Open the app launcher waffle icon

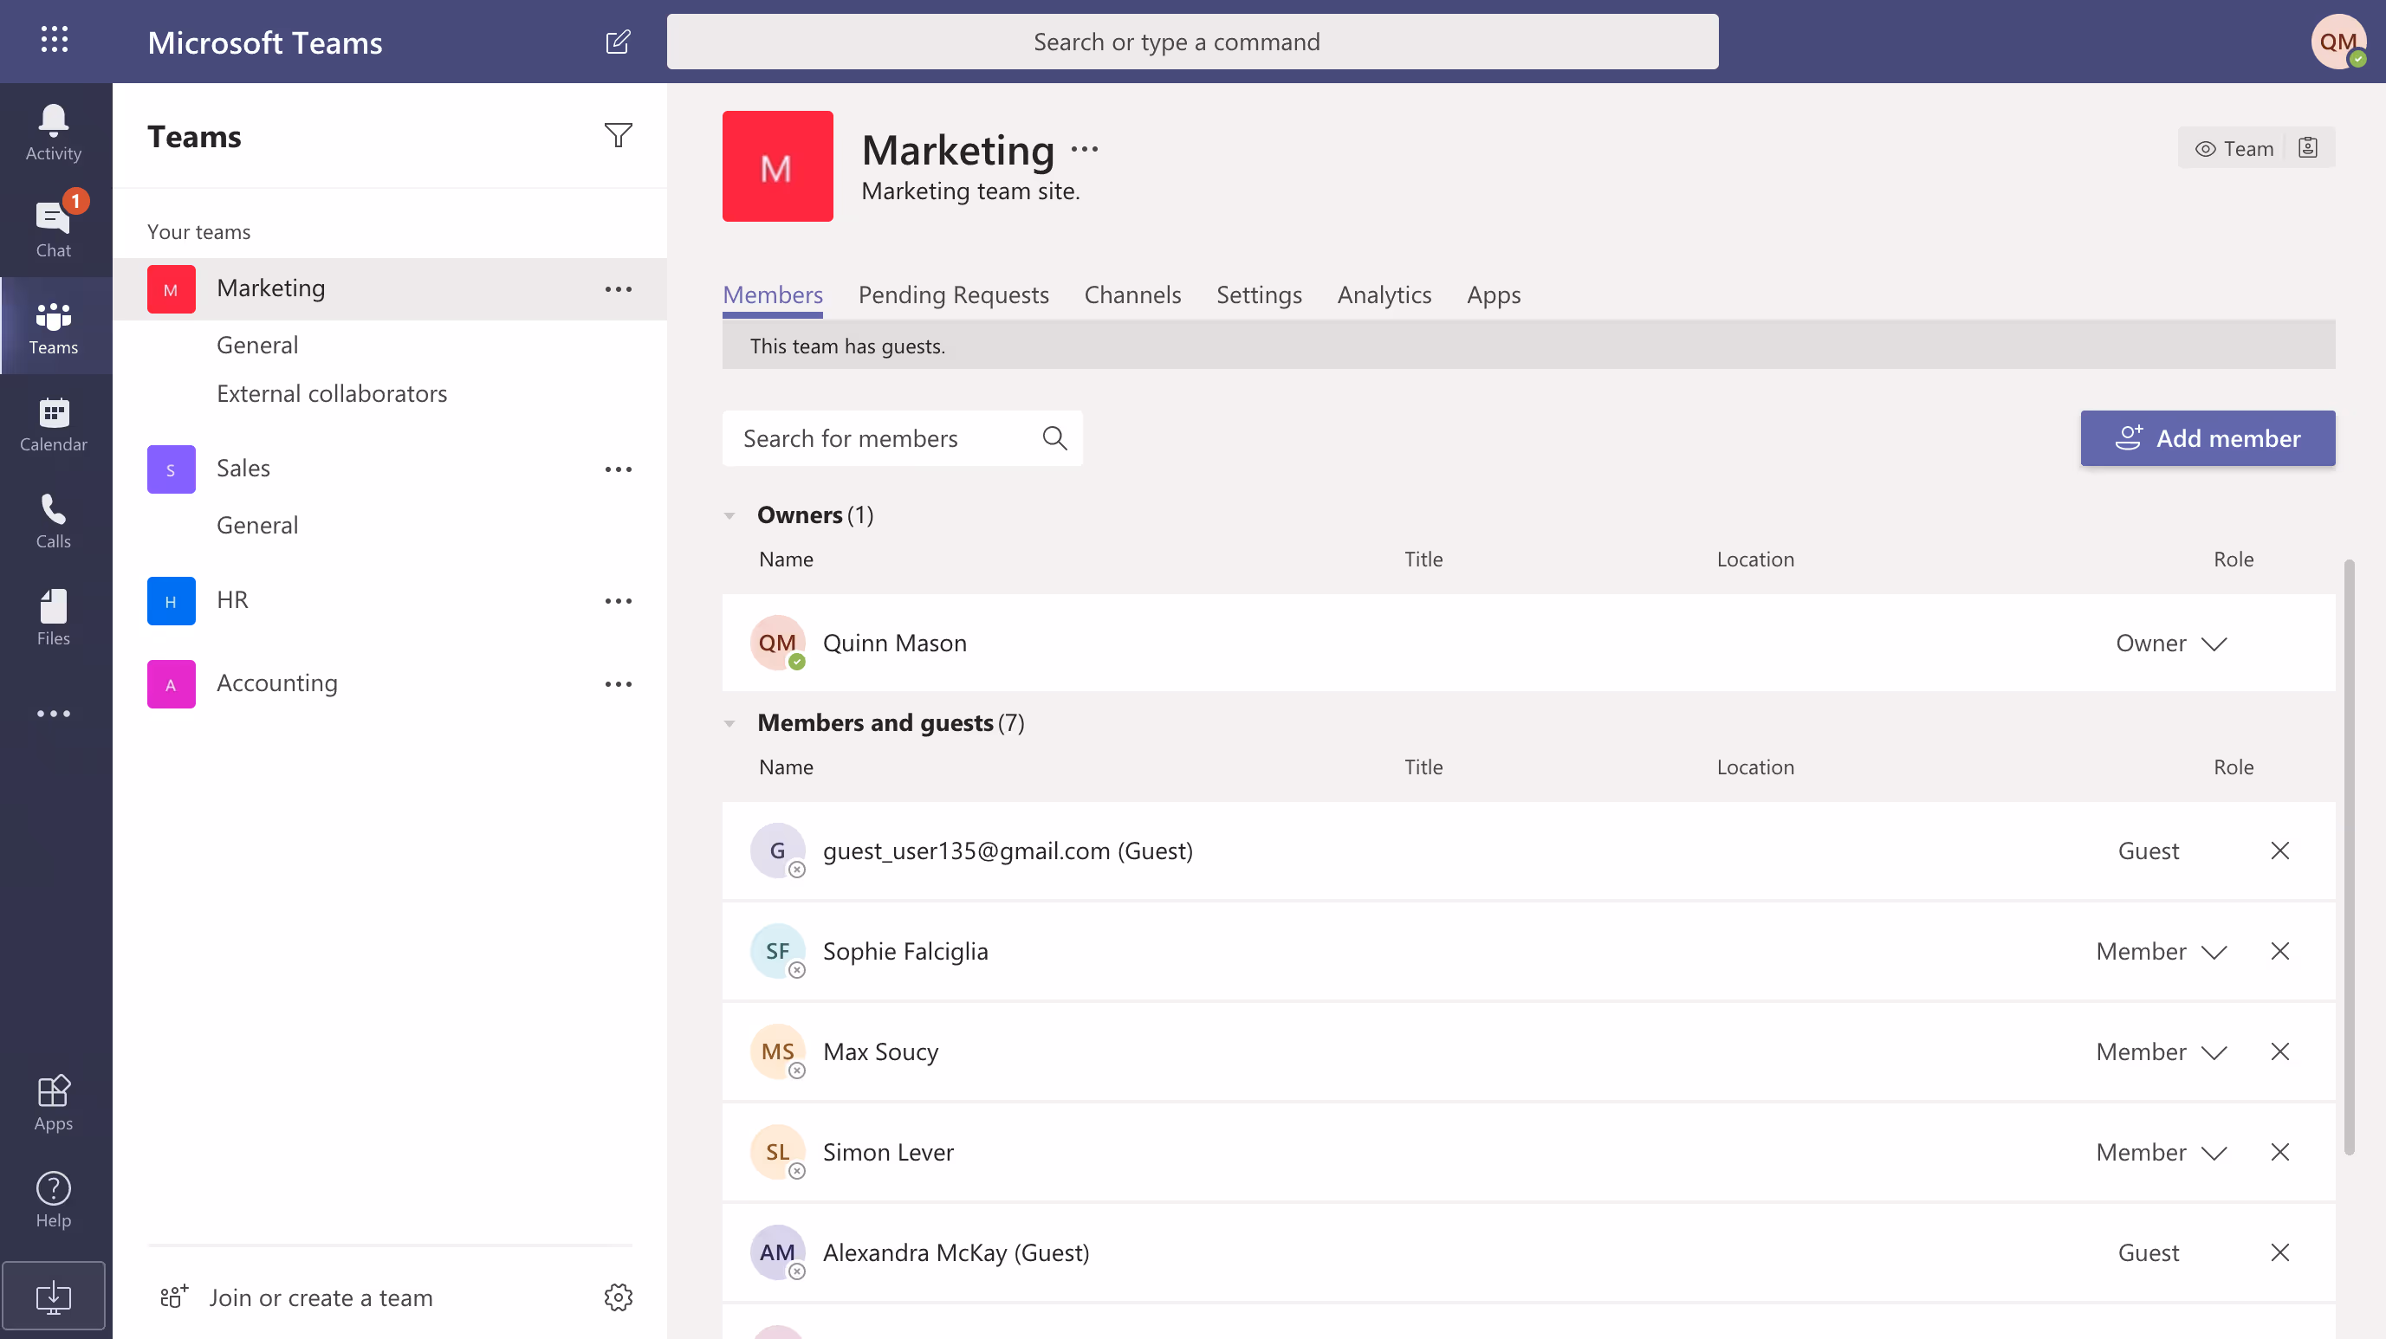[55, 40]
